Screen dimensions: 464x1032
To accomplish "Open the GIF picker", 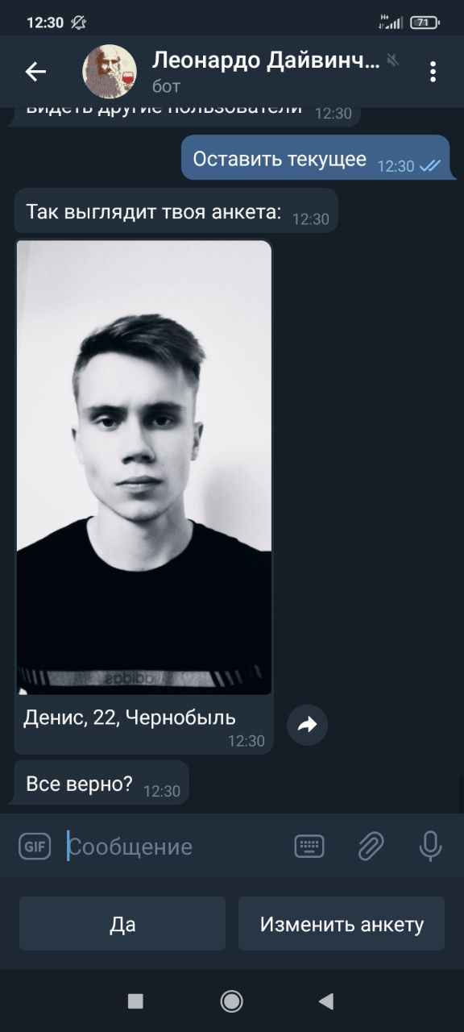I will pos(35,847).
